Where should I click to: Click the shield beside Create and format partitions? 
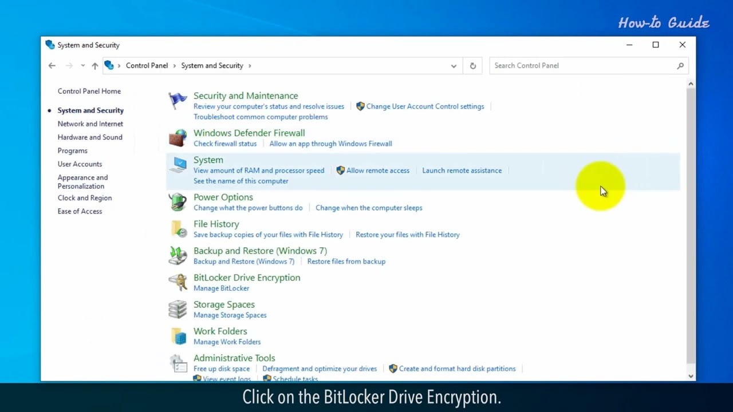[x=393, y=369]
